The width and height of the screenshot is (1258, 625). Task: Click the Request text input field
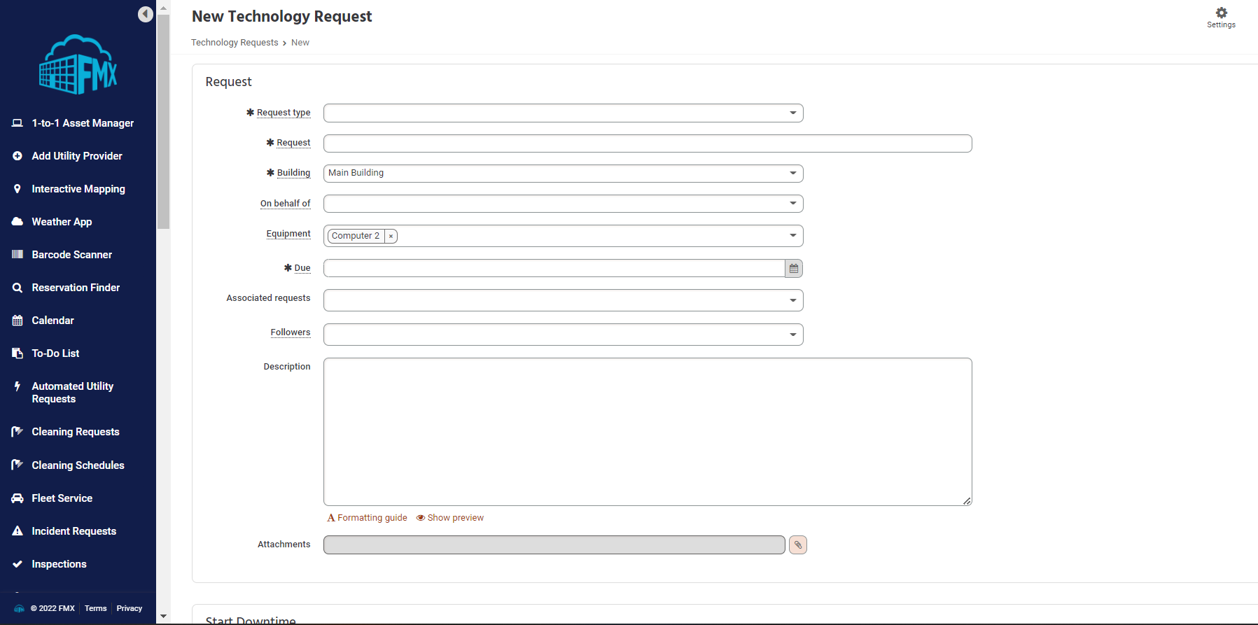tap(647, 143)
